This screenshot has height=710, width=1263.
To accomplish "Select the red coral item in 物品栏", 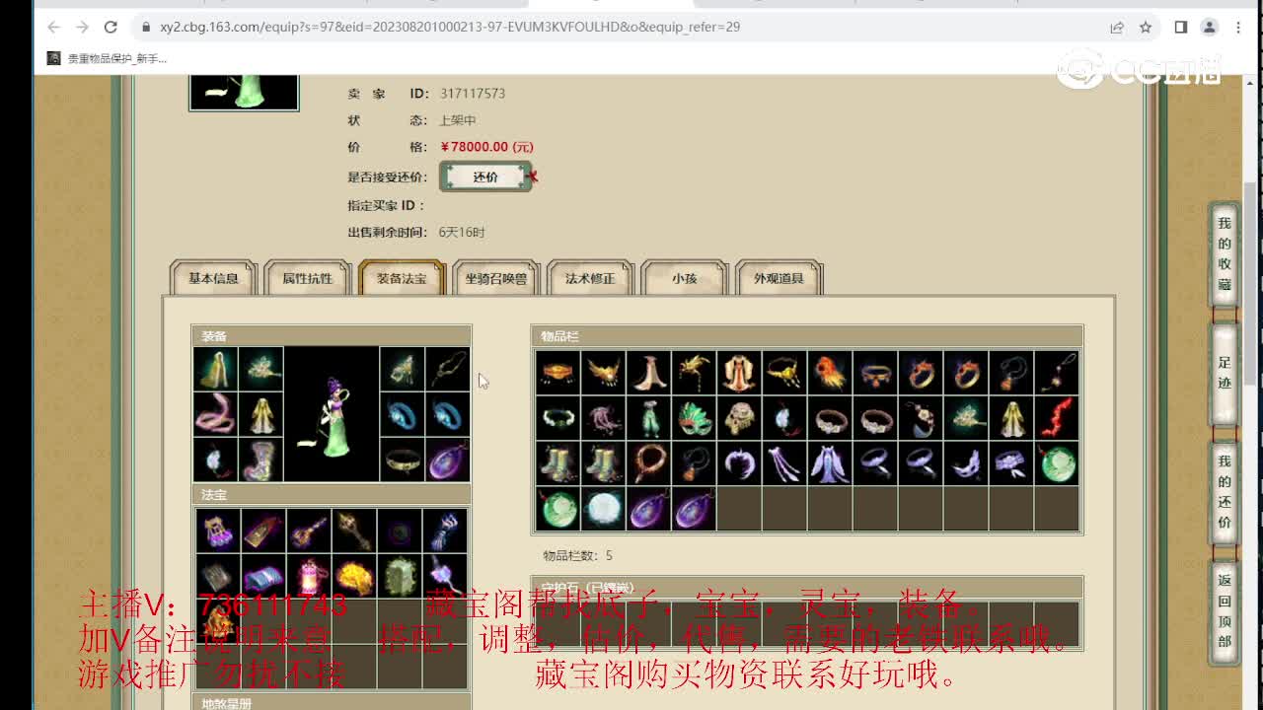I will [x=1057, y=419].
